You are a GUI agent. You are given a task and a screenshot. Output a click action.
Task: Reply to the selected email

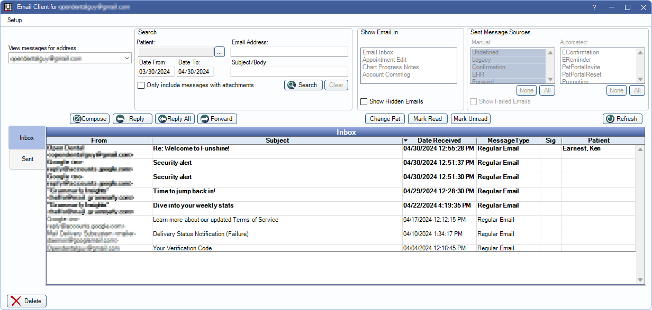[132, 118]
